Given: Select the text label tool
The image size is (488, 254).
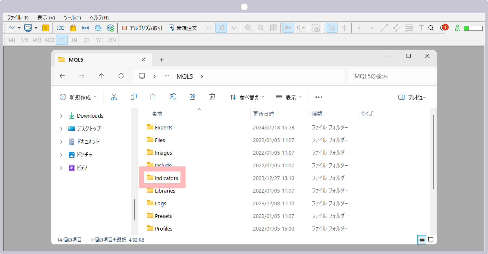Looking at the screenshot, I should (421, 28).
